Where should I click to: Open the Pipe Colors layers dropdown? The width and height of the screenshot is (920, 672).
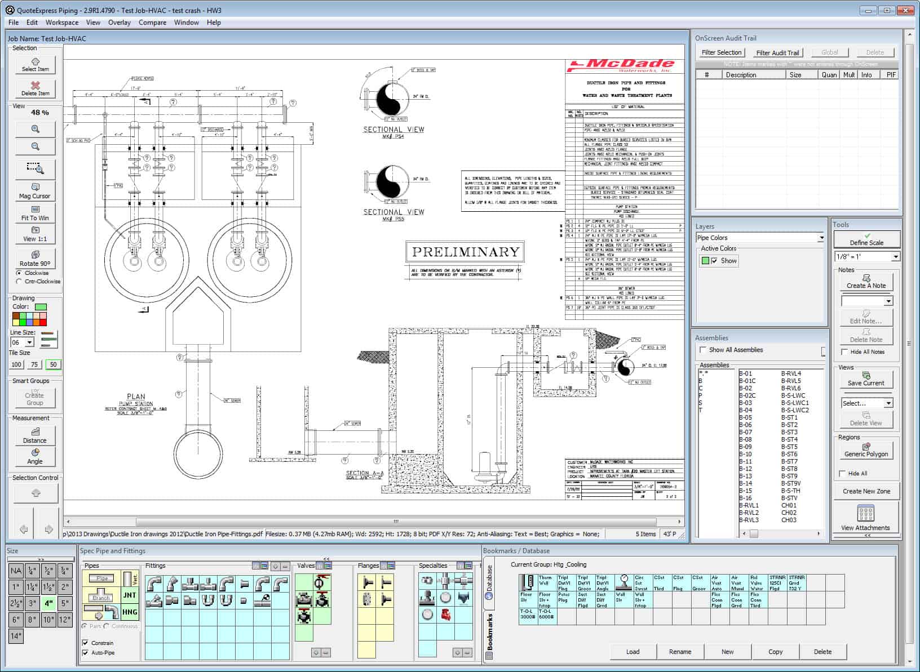pyautogui.click(x=821, y=238)
